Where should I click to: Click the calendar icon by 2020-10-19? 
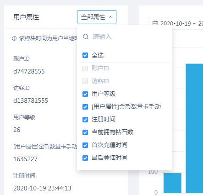pos(155,23)
